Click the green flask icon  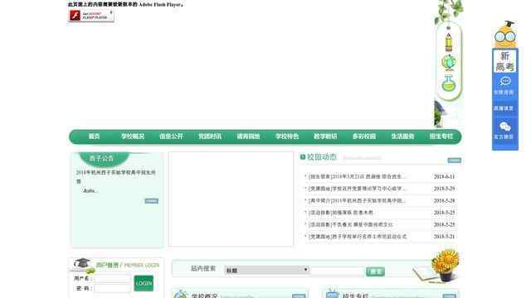click(449, 83)
